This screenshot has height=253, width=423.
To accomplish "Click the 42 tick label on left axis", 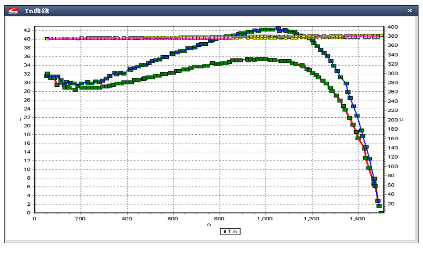I will pyautogui.click(x=27, y=30).
